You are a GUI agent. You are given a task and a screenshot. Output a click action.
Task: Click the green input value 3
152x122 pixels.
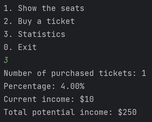[6, 60]
